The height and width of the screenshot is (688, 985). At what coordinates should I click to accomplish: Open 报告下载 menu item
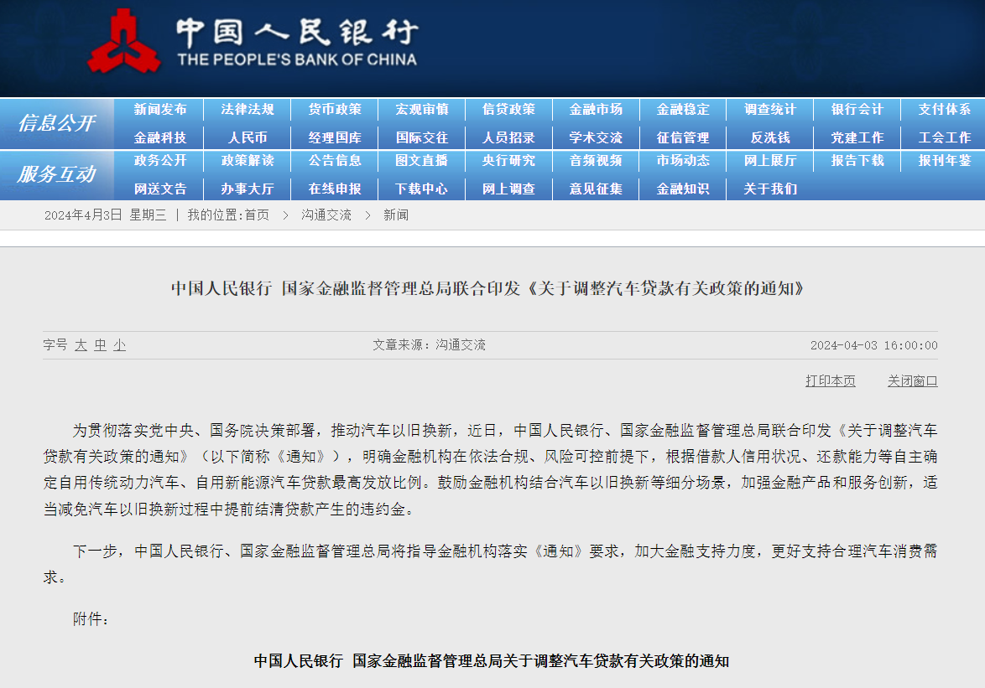point(857,161)
